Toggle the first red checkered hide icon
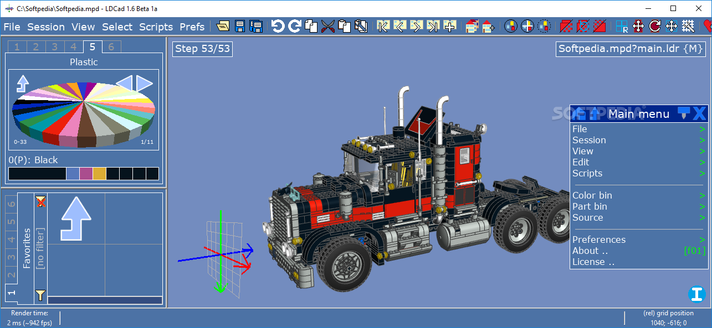The image size is (712, 328). click(566, 26)
